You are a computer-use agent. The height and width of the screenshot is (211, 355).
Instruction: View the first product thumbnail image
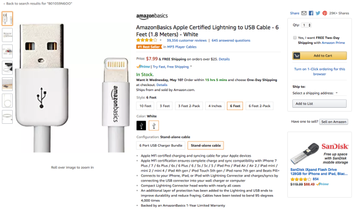point(7,18)
